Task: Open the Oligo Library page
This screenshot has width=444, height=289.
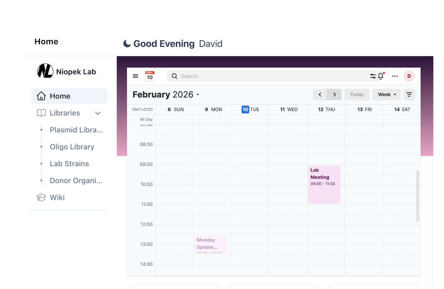Action: click(72, 147)
